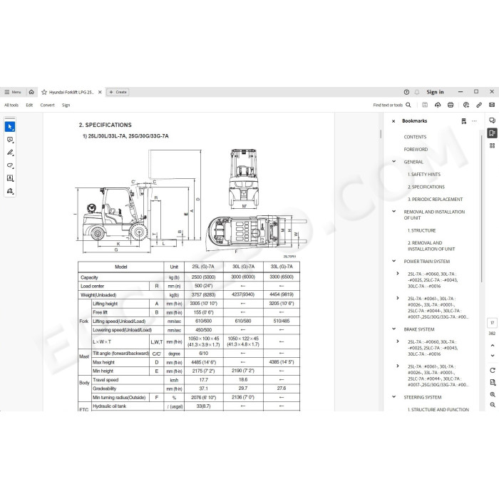Open the page display settings icon
The height and width of the screenshot is (499, 499).
click(x=493, y=383)
